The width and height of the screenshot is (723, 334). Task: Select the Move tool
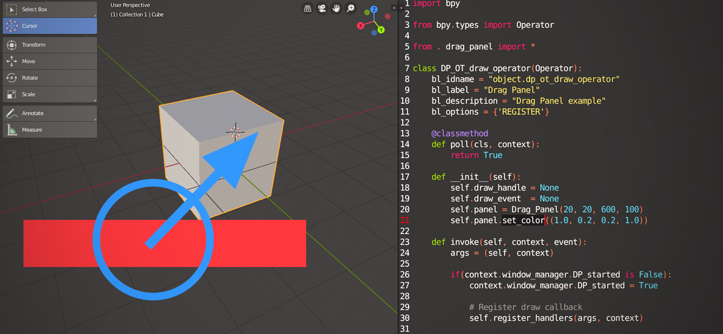[50, 62]
